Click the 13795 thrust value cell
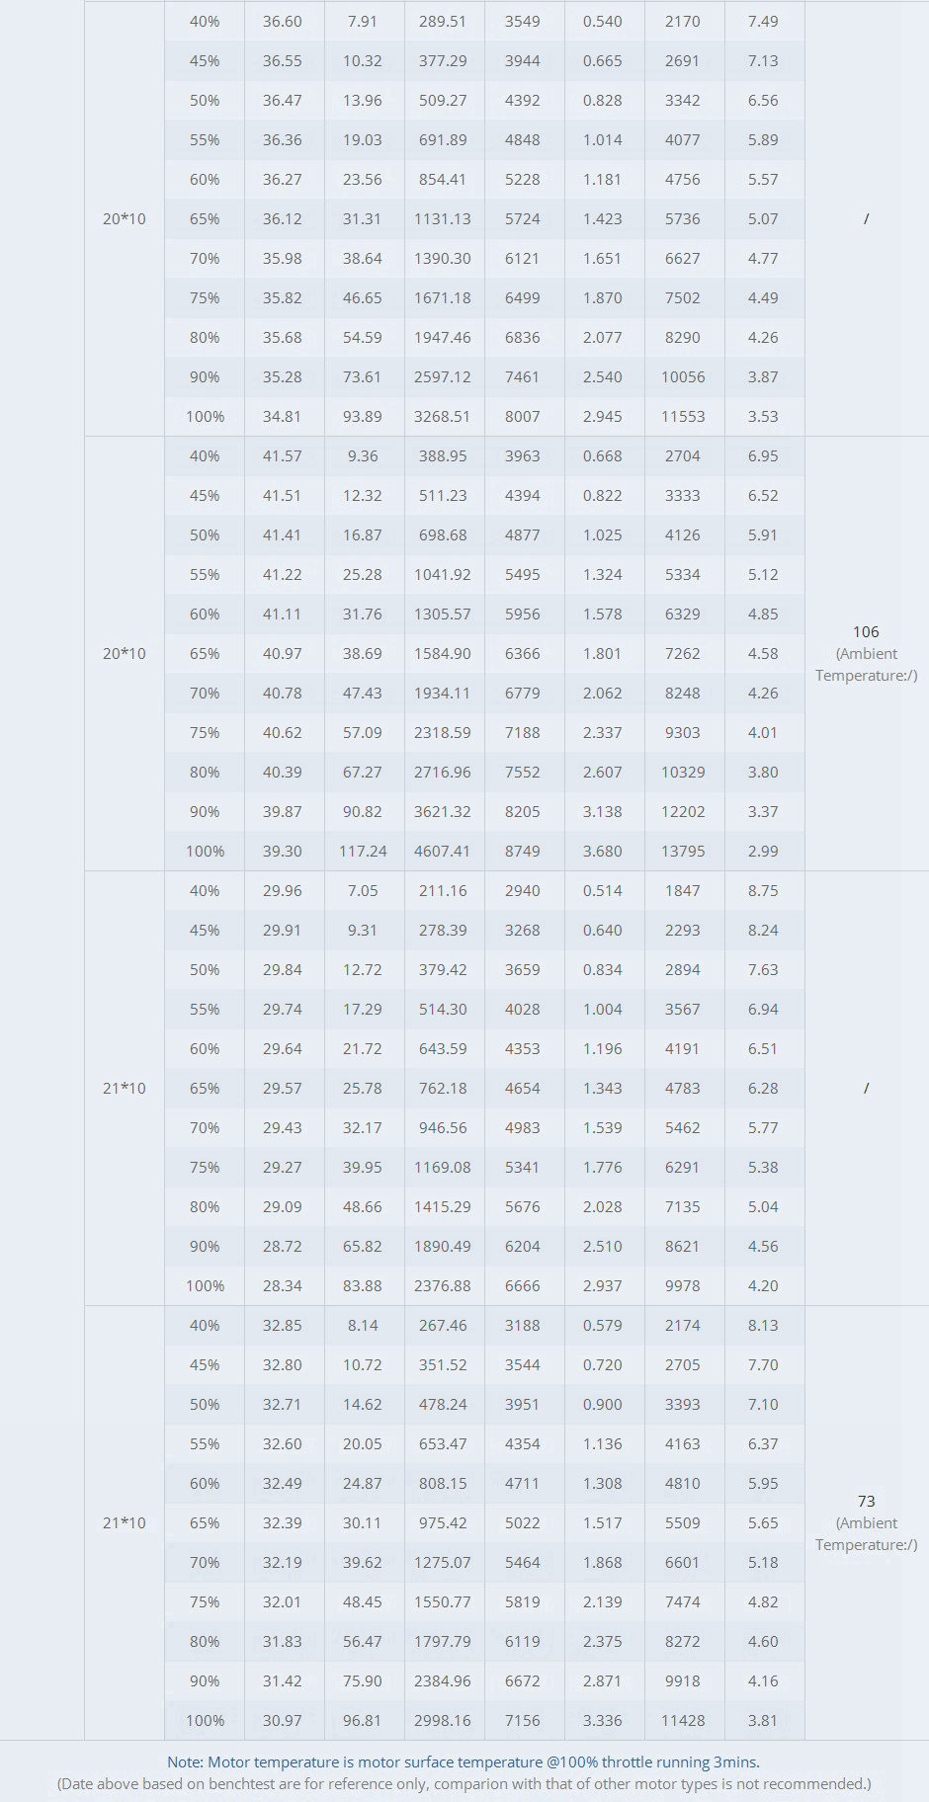 [x=683, y=851]
